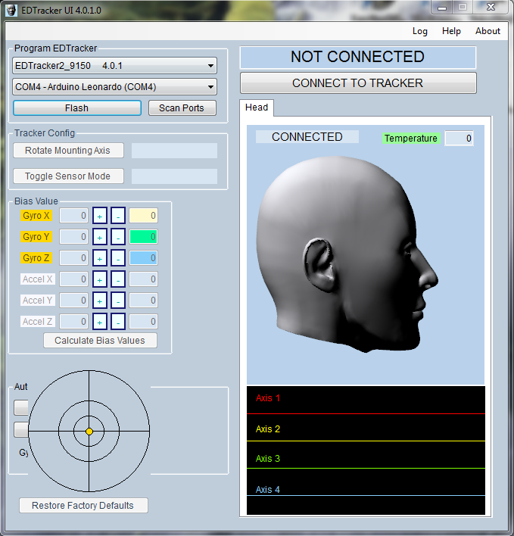
Task: Increase Gyro Y bias with plus button
Action: 100,237
